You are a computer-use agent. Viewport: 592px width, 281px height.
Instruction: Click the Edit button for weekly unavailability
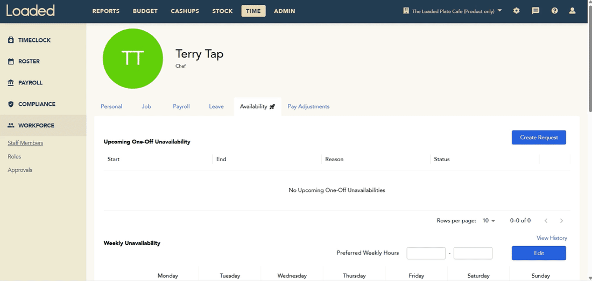[x=539, y=253]
